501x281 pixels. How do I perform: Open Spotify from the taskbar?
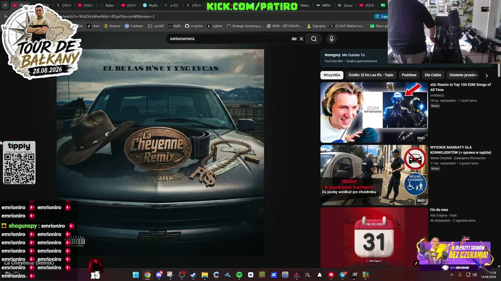point(239,275)
